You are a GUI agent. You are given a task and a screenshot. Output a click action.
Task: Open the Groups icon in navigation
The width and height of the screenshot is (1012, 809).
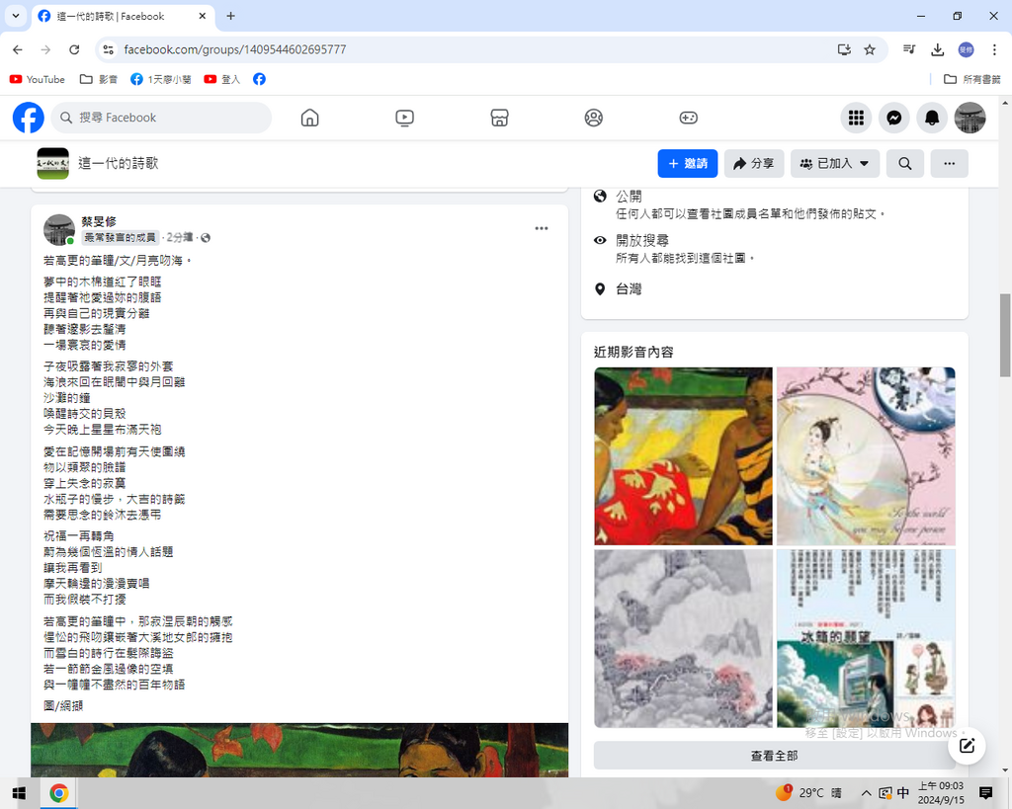(593, 118)
